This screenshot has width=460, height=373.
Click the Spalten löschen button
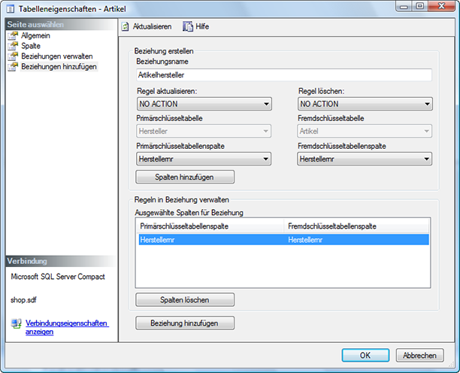(x=185, y=299)
